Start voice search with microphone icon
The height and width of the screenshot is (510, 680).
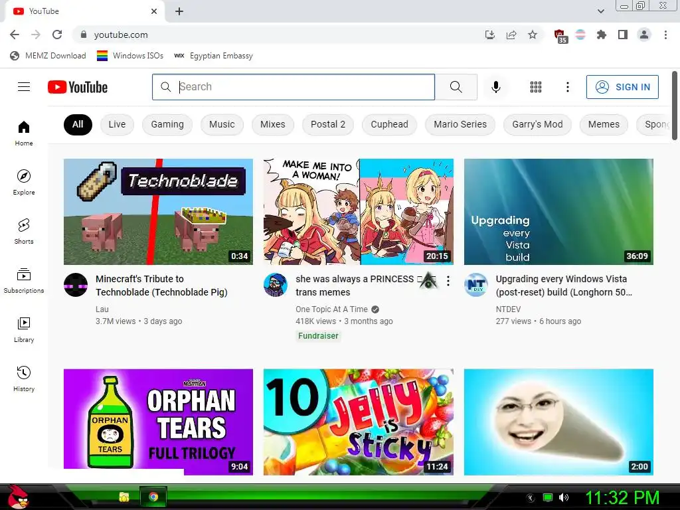[x=495, y=87]
